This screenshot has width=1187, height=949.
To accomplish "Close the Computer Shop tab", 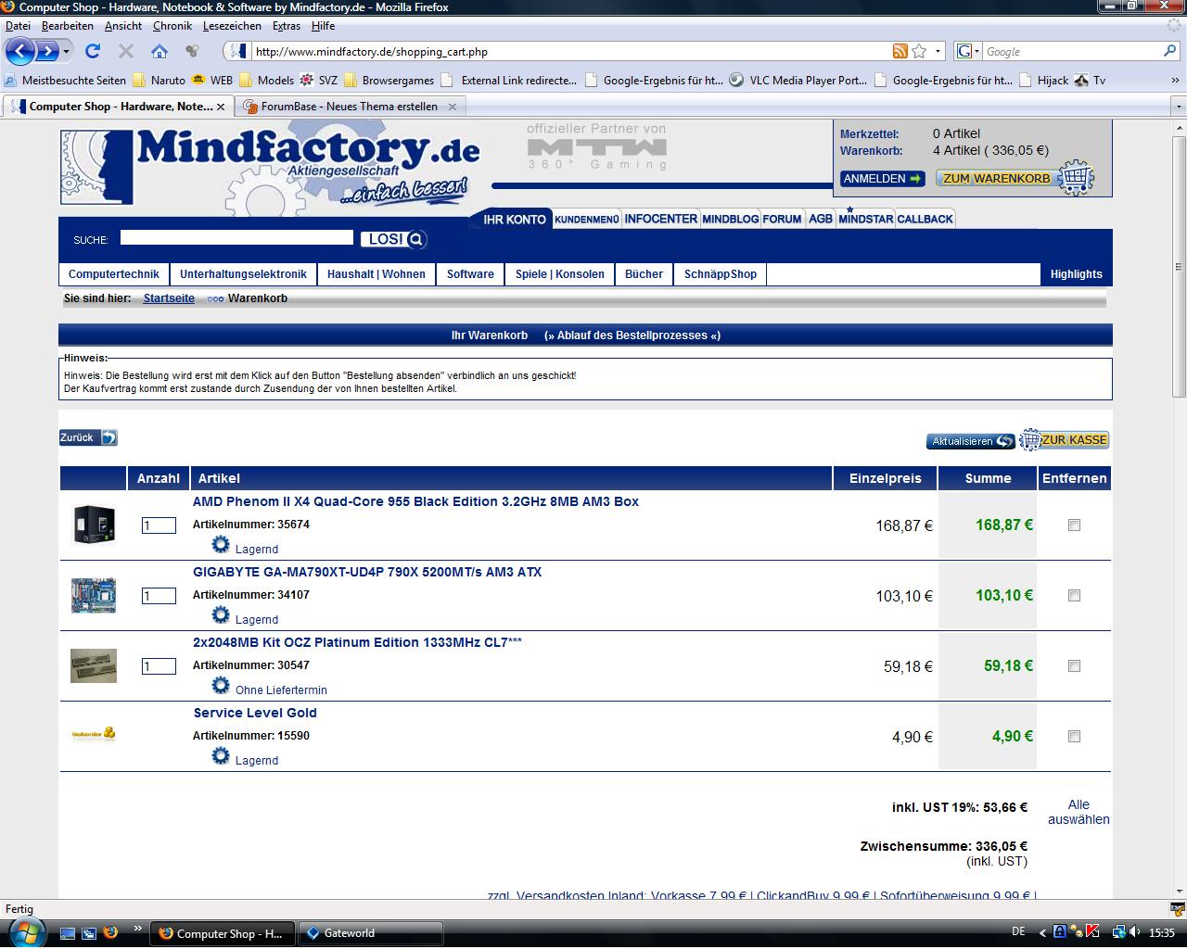I will point(221,107).
